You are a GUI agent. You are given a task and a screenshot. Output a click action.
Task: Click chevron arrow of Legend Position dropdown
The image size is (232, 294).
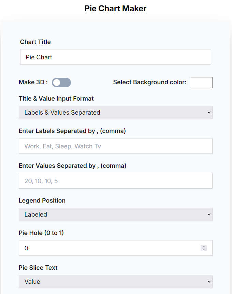209,214
